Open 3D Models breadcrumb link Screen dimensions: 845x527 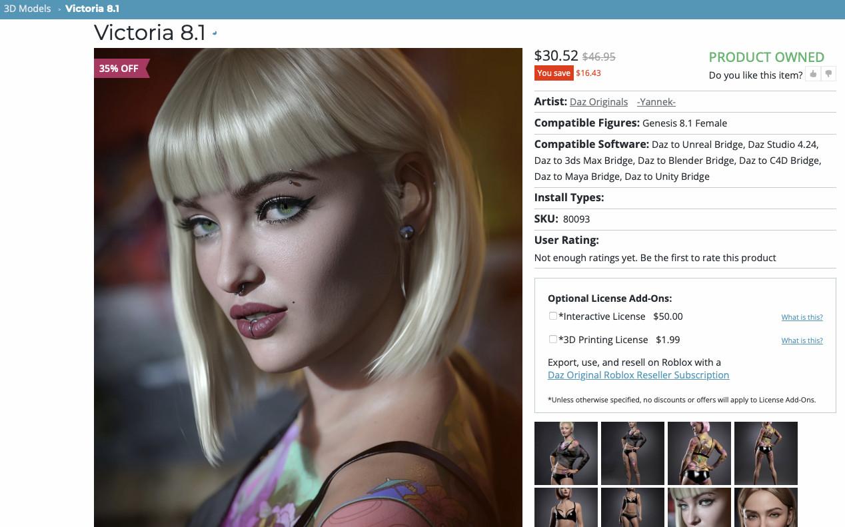(x=27, y=9)
